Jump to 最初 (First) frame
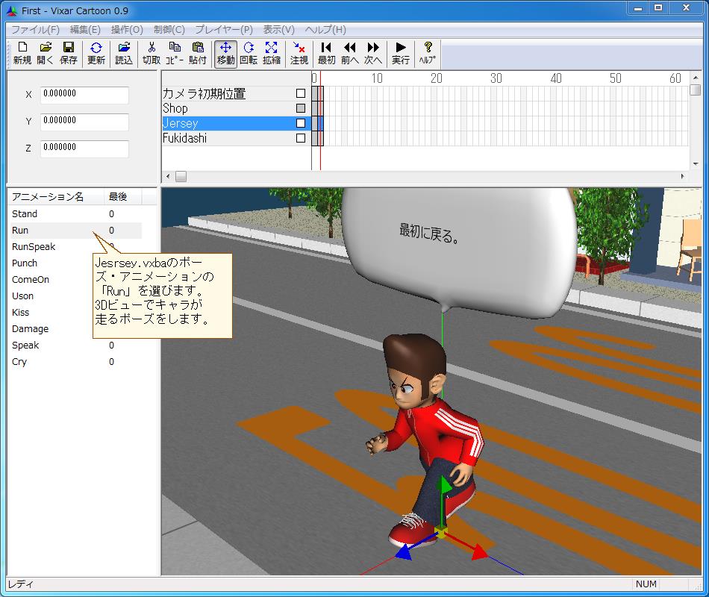 point(326,53)
